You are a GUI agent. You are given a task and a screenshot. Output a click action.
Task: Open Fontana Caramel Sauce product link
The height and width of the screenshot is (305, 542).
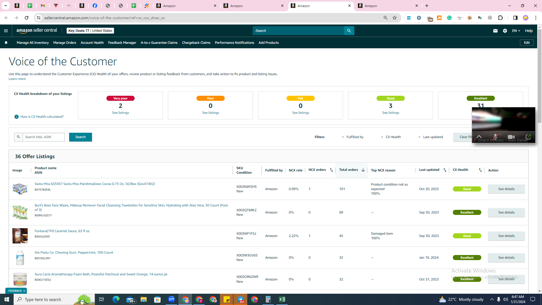pos(62,231)
